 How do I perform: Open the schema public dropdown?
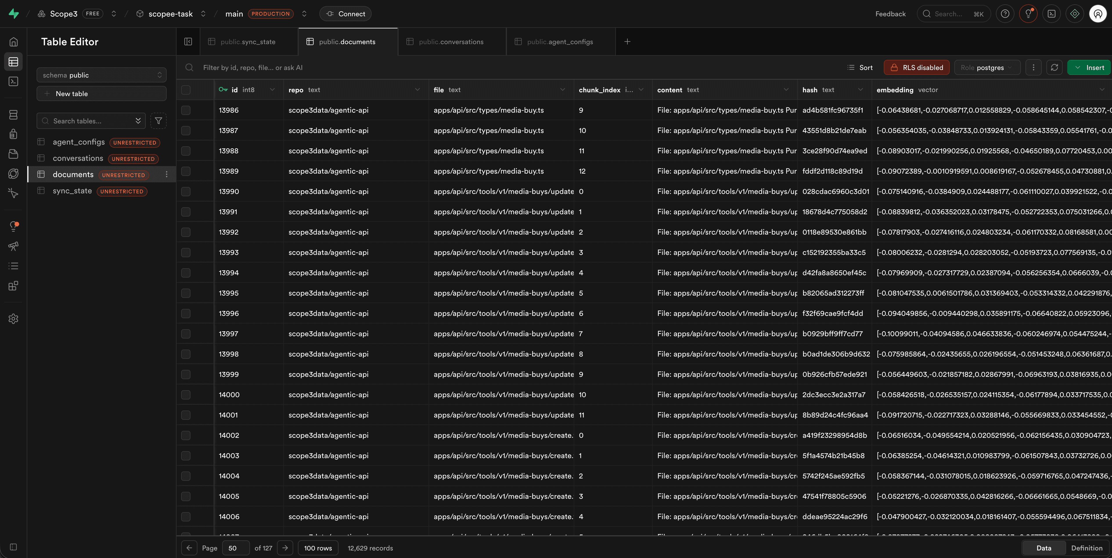[101, 75]
